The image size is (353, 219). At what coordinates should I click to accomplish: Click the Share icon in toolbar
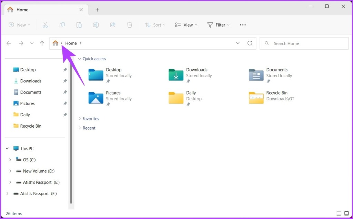click(113, 25)
